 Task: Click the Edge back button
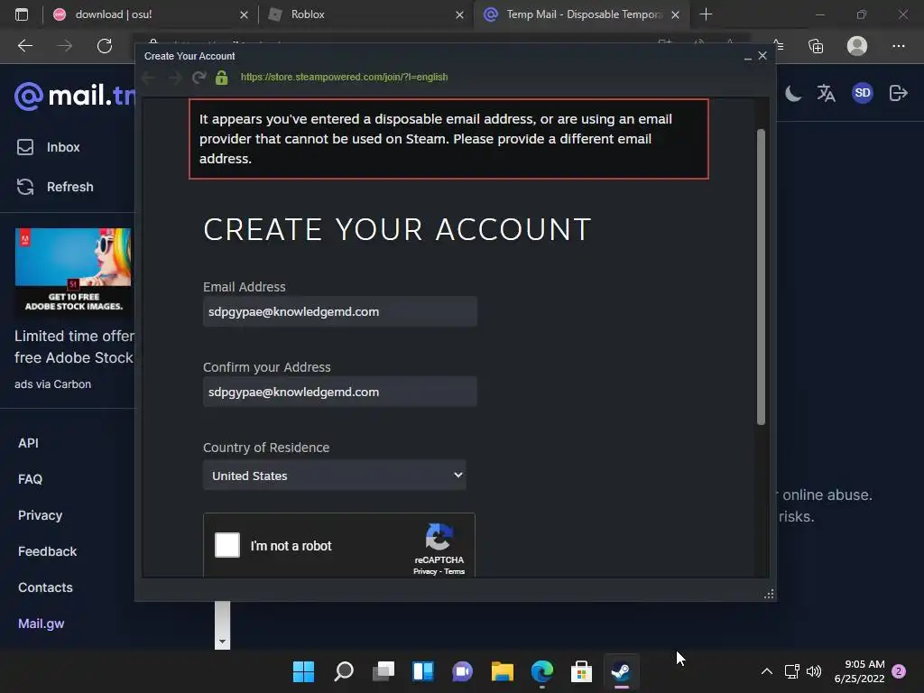click(25, 46)
